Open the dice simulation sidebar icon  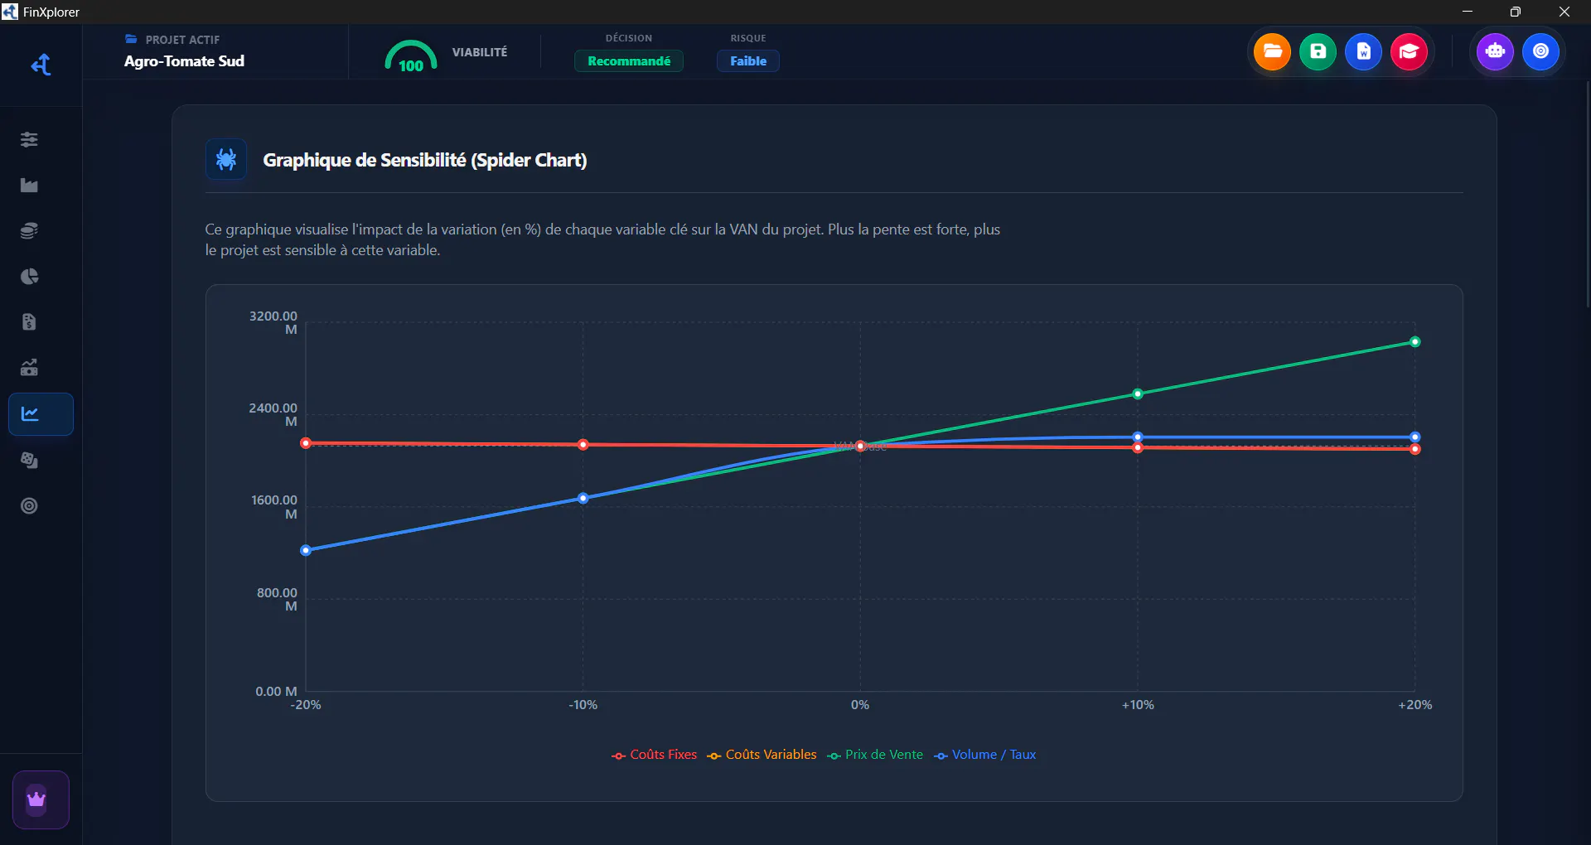[x=29, y=460]
